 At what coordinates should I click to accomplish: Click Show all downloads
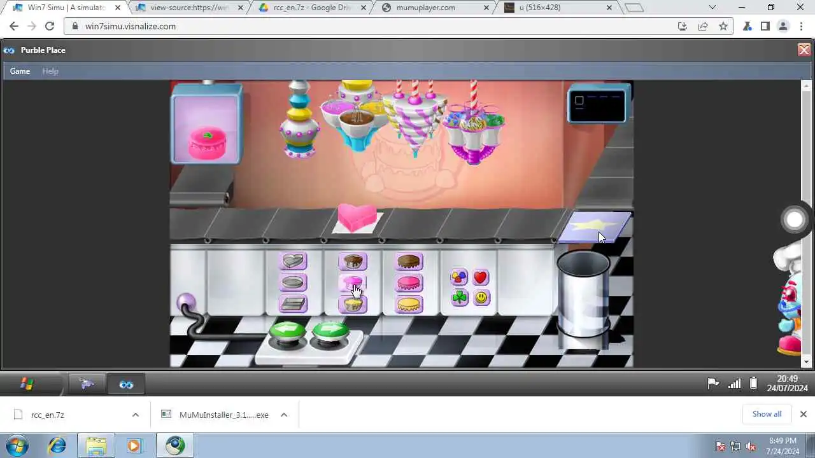point(767,414)
